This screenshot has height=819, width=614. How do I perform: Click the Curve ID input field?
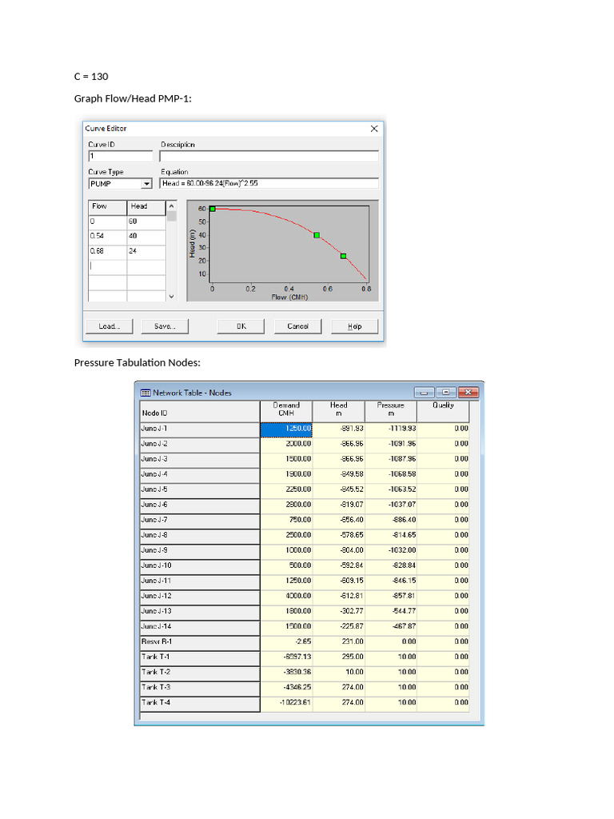coord(120,157)
